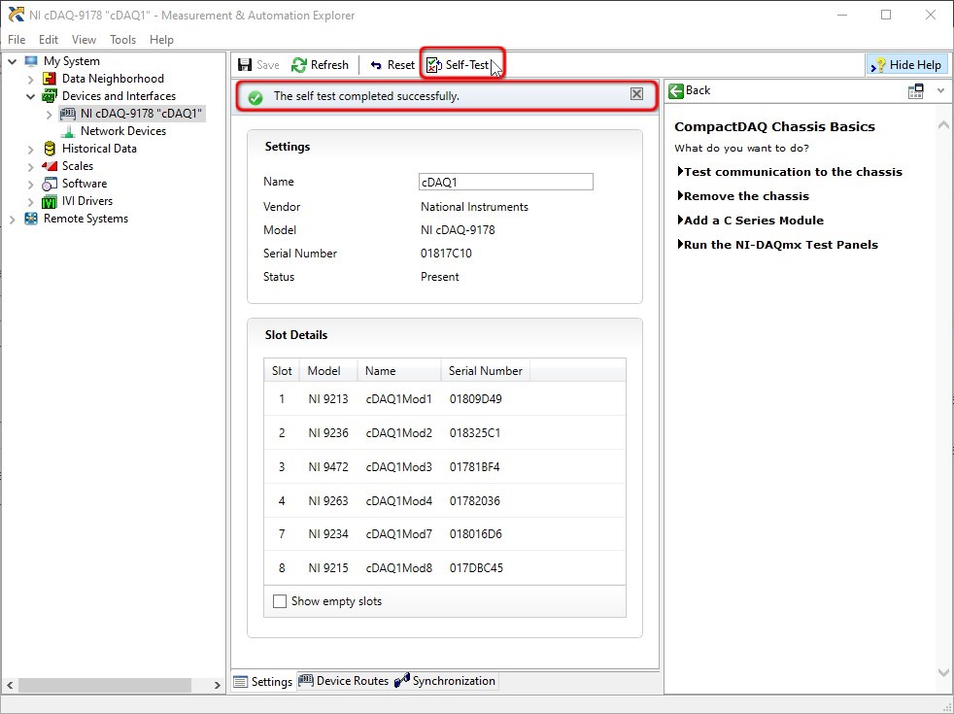Click the tree pane horizontal scrollbar thumb
This screenshot has height=714, width=954.
click(x=105, y=685)
